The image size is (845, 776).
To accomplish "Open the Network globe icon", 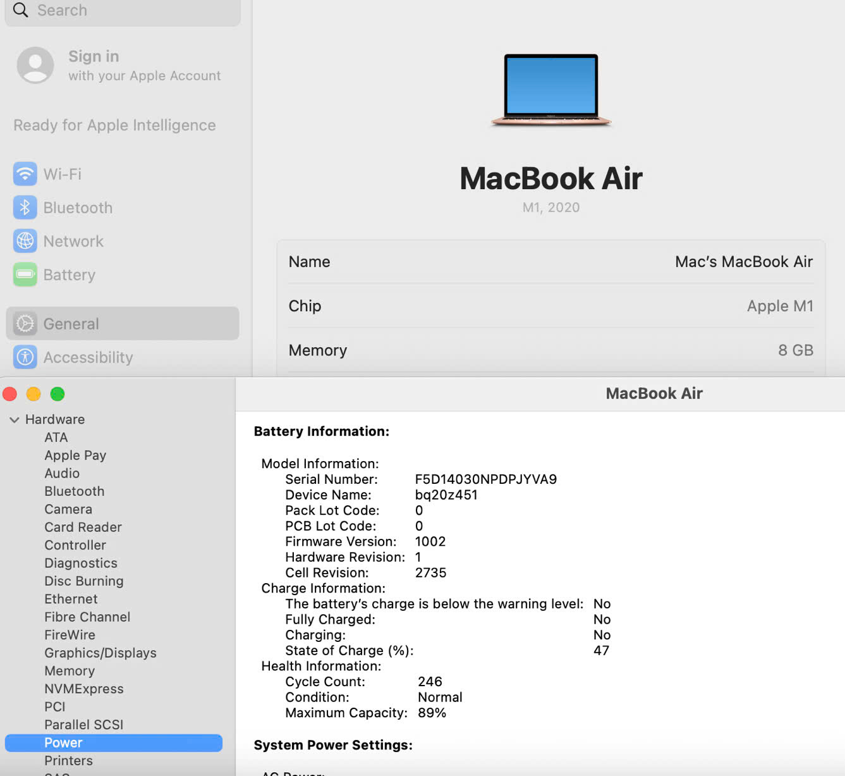I will (25, 241).
